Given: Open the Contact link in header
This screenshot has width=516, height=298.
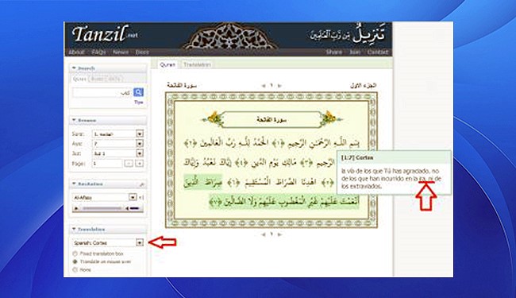Looking at the screenshot, I should 378,52.
